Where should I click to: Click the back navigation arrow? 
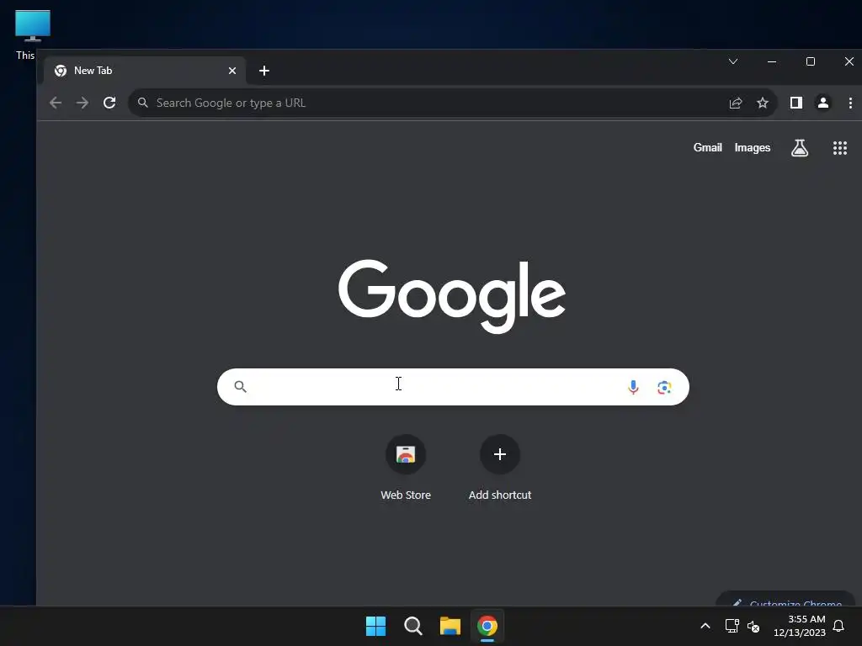[55, 103]
